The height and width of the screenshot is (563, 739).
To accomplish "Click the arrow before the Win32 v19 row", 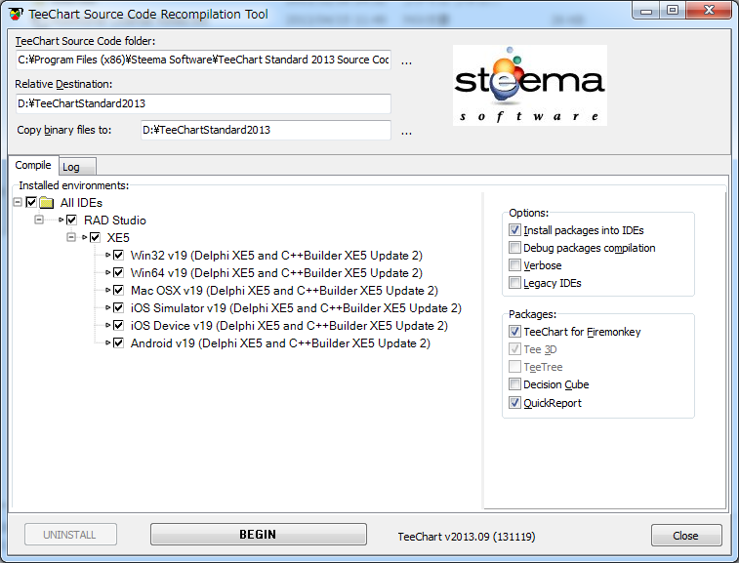I will coord(108,256).
